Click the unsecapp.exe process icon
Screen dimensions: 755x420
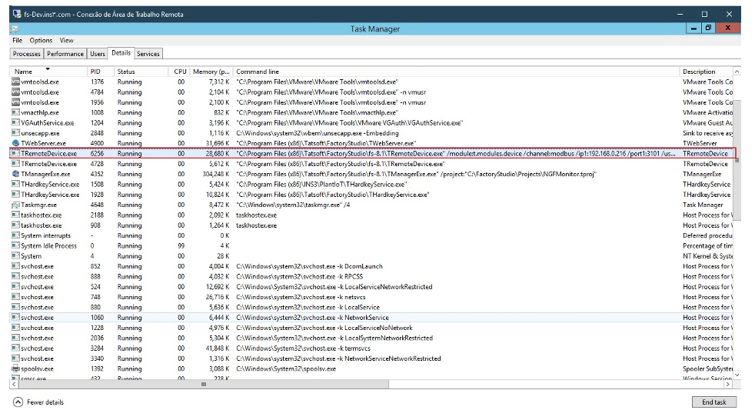click(15, 133)
